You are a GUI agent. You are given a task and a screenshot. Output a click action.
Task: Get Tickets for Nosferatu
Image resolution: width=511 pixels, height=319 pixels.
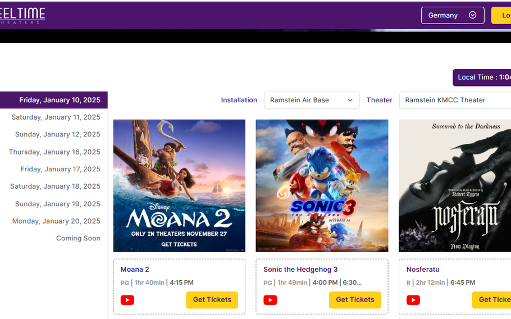pyautogui.click(x=491, y=300)
